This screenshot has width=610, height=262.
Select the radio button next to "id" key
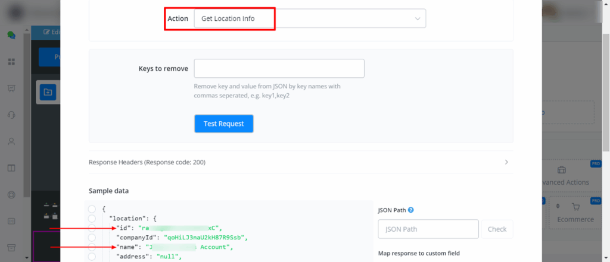pos(92,228)
